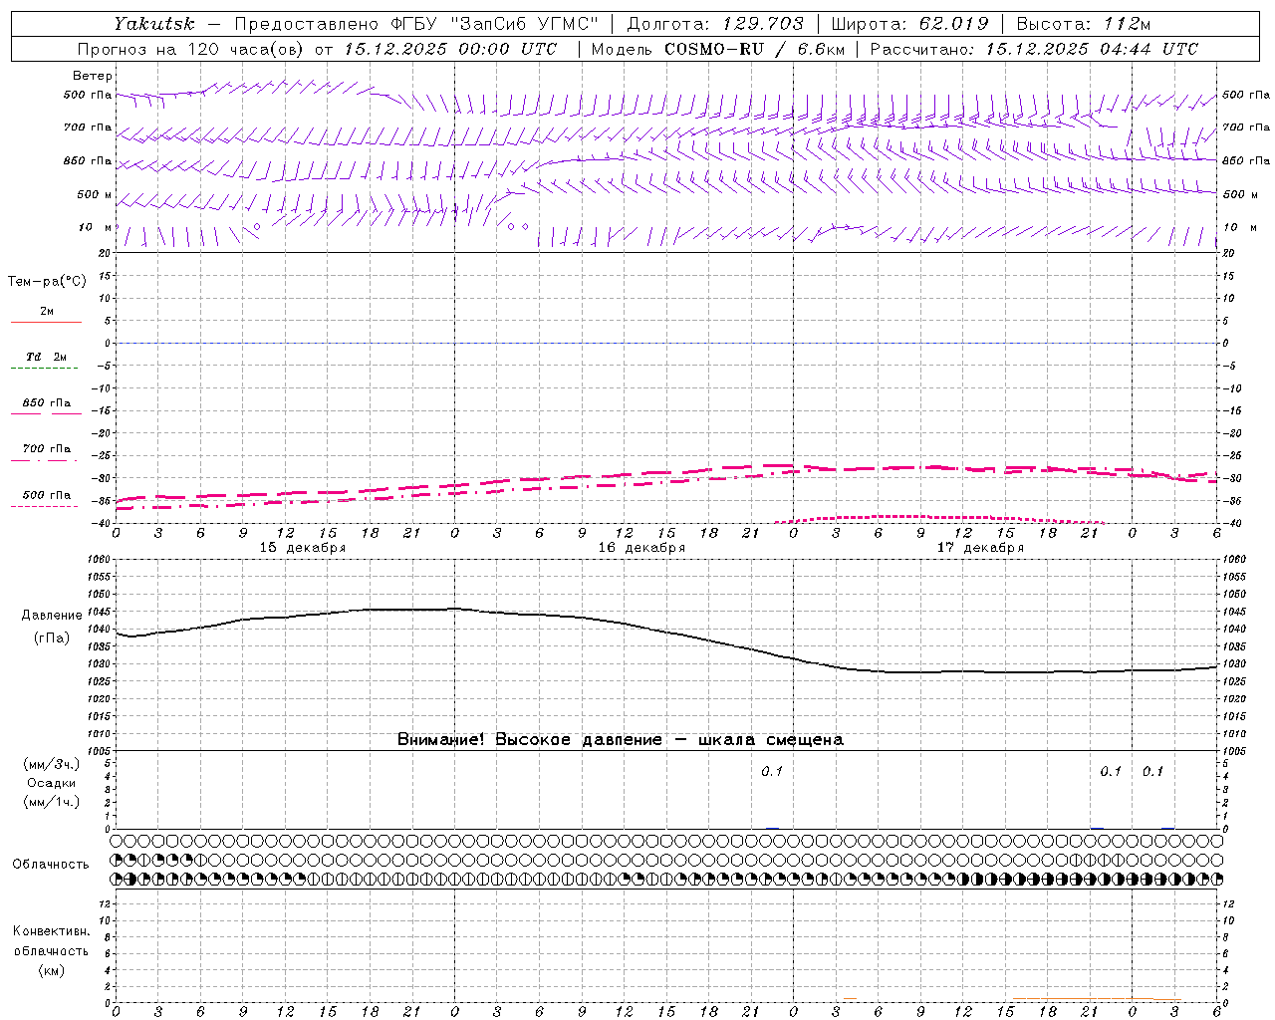Click the 'Широта: 62.019' header field

[x=909, y=23]
